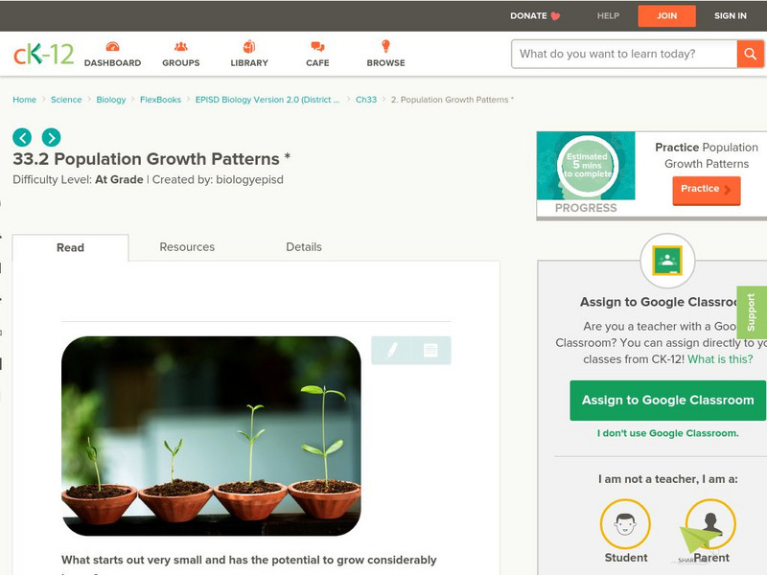Viewport: 767px width, 575px height.
Task: Click Assign to Google Classroom button
Action: pos(667,401)
